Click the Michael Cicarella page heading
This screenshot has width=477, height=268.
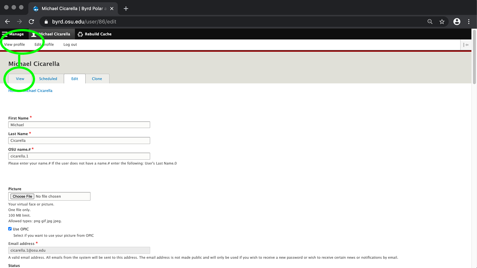point(34,64)
